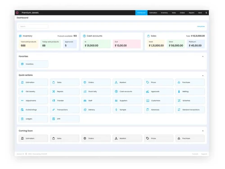Click the Ledgers bank icon

22,119
